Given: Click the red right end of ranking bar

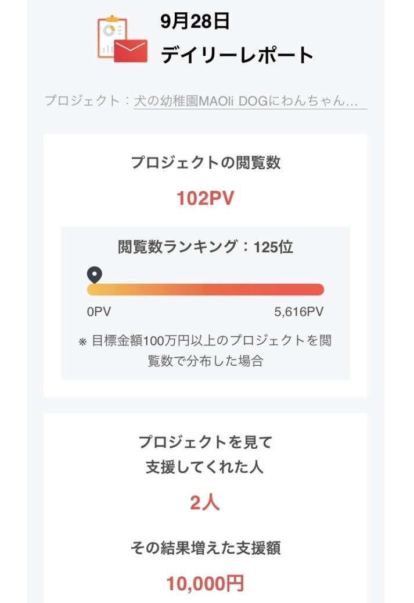Looking at the screenshot, I should coord(316,290).
